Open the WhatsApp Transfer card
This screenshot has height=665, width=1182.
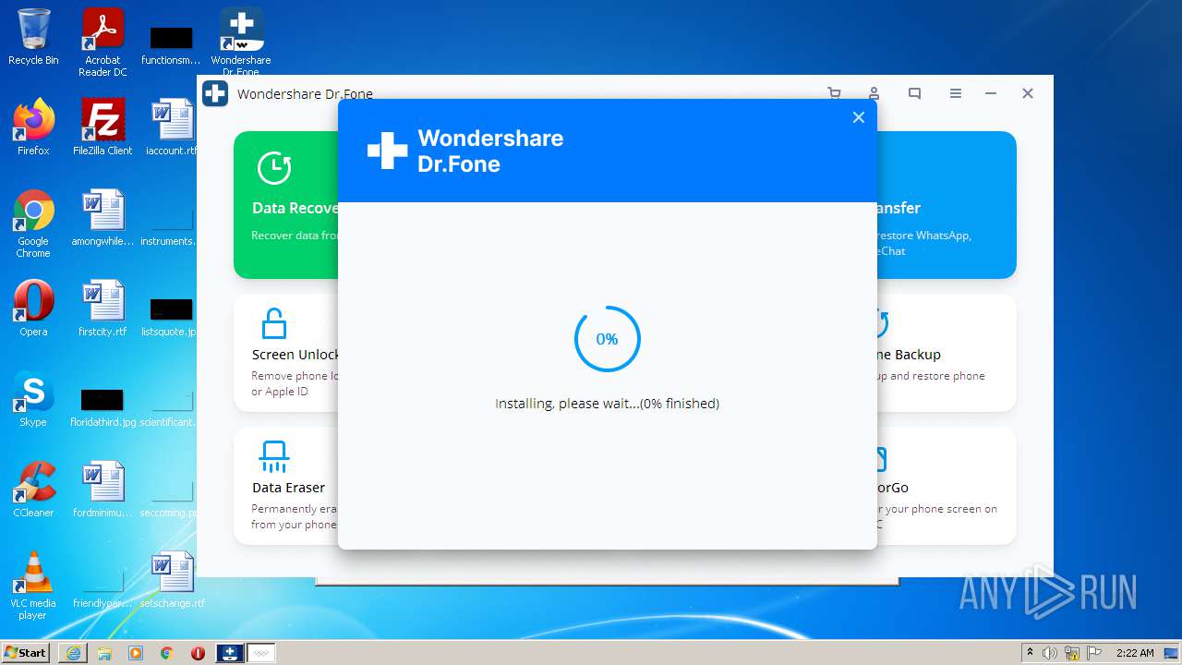point(946,205)
